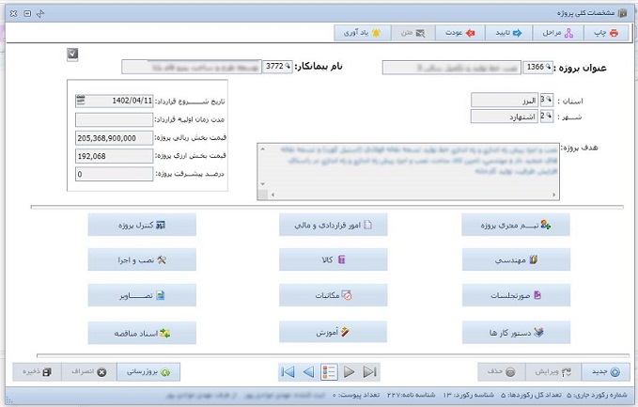The image size is (638, 407).
Task: Open the مراحل (stages) toolbar button
Action: click(558, 33)
